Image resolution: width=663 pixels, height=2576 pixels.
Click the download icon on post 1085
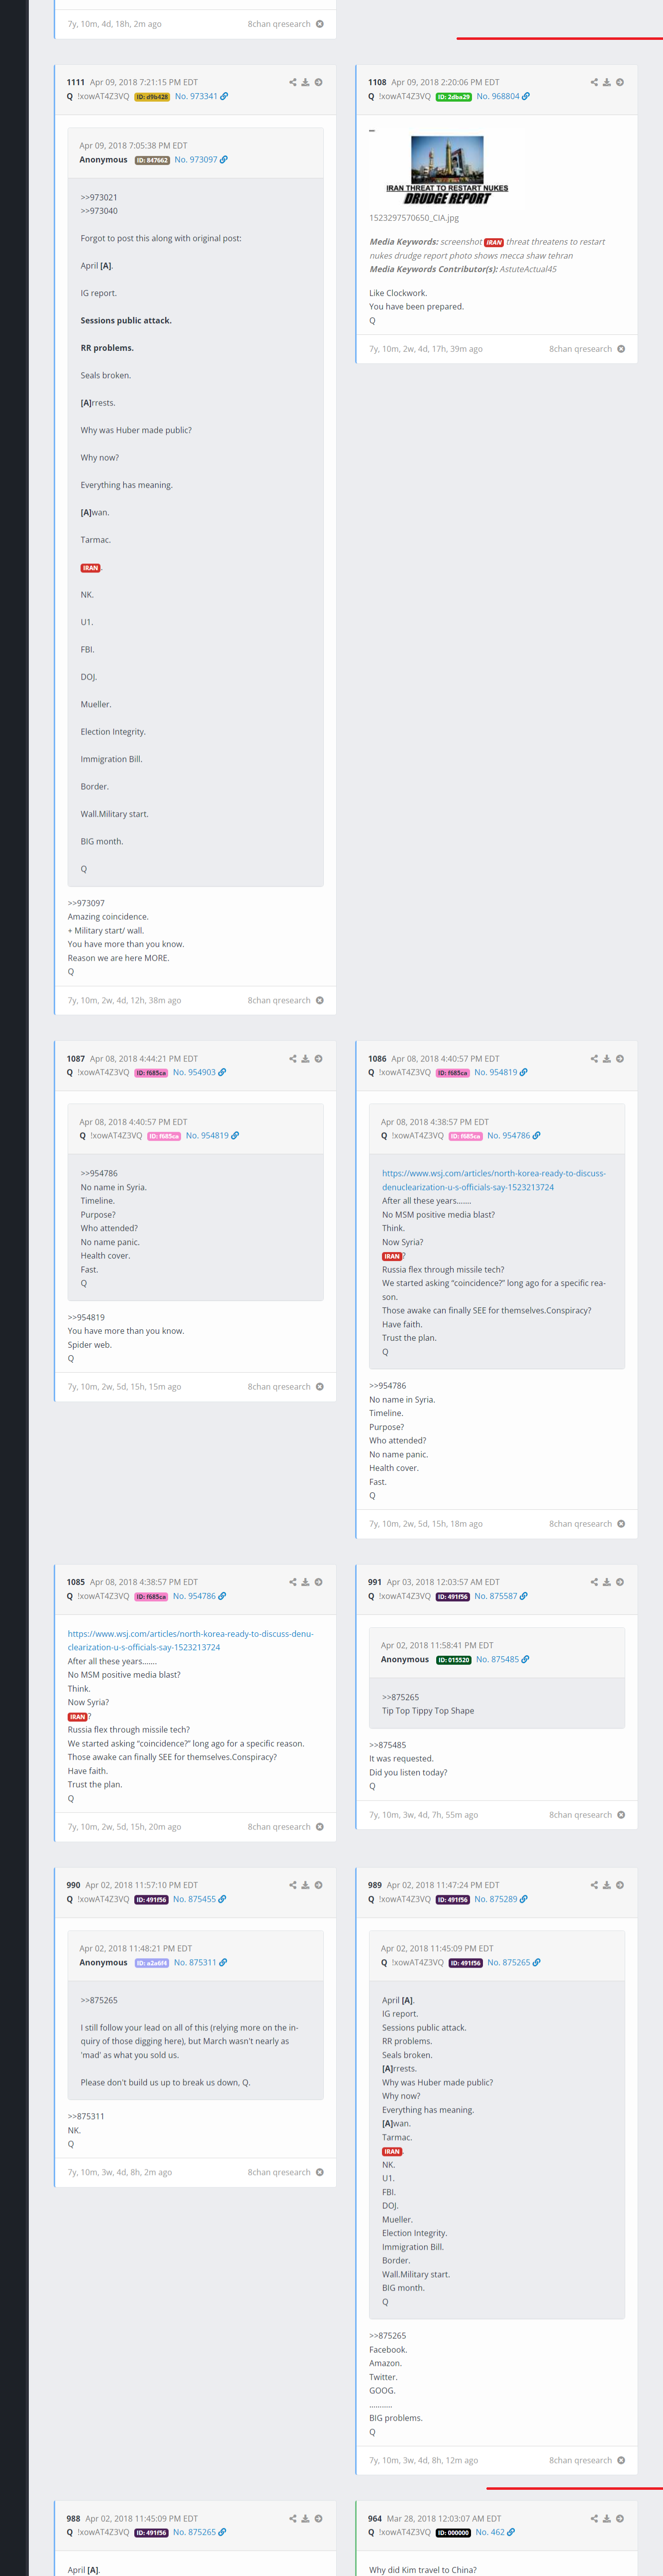click(x=305, y=1582)
